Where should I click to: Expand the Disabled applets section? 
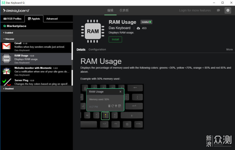pos(8,89)
